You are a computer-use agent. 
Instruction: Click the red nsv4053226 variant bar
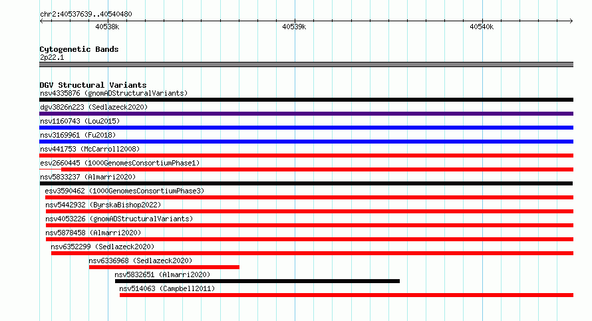(x=309, y=225)
